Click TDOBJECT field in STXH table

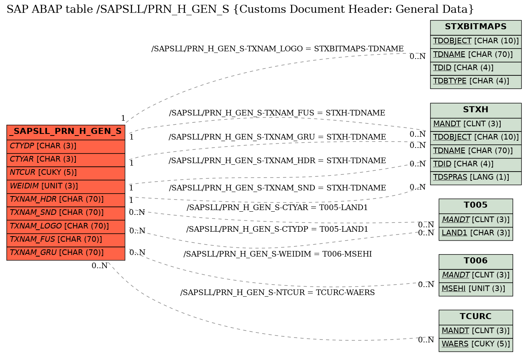(x=476, y=138)
